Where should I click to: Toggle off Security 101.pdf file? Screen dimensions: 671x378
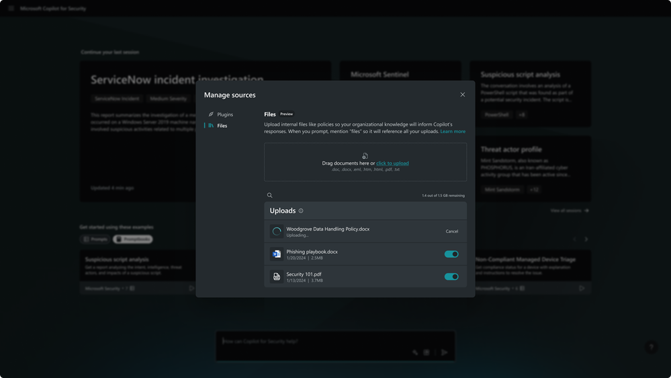pyautogui.click(x=451, y=277)
